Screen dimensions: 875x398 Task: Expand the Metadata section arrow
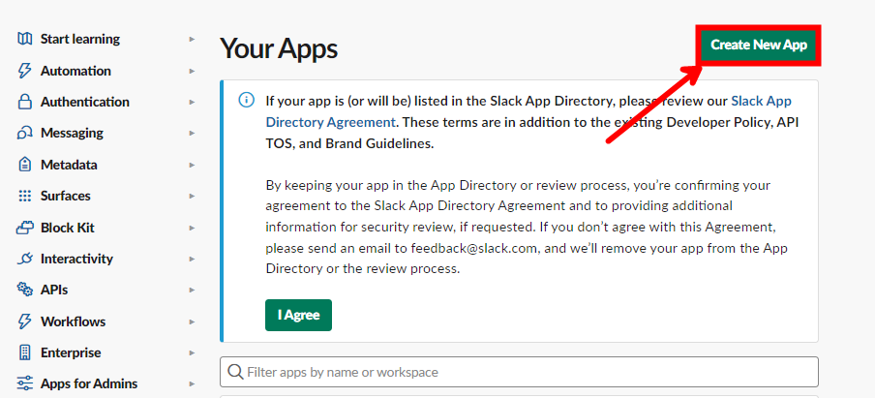tap(192, 166)
